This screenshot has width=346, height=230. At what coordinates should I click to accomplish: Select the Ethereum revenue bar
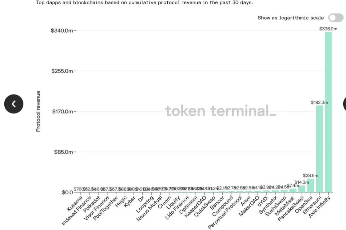pos(319,149)
